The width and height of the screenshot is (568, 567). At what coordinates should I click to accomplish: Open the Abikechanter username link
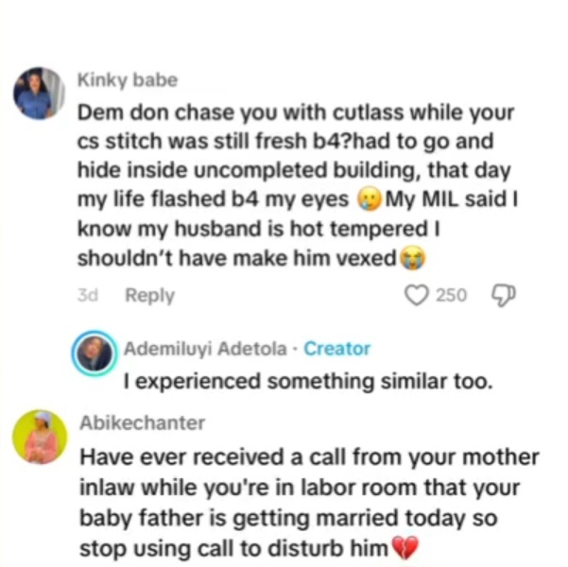[x=142, y=423]
